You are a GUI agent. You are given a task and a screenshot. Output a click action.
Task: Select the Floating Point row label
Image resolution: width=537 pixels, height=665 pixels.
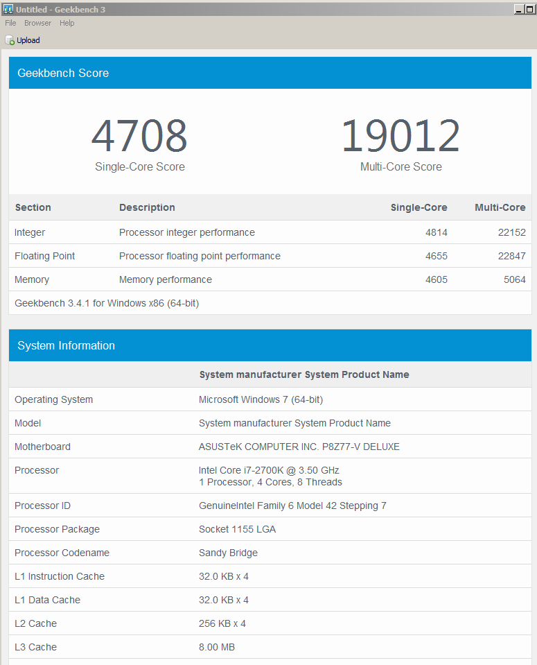(44, 256)
